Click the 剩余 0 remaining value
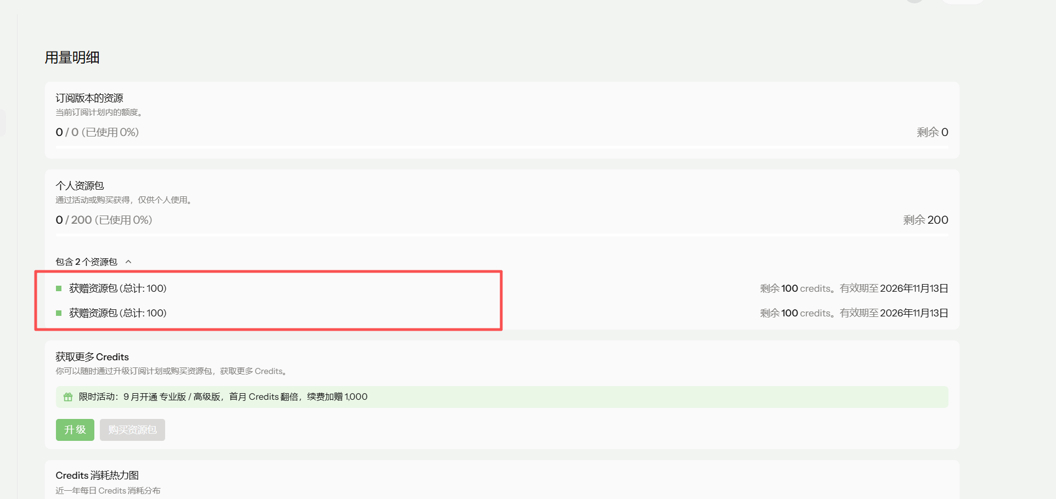This screenshot has width=1056, height=499. (932, 132)
